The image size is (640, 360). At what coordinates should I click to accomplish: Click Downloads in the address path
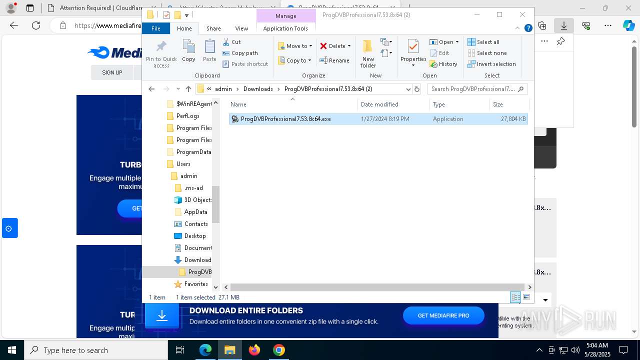click(x=258, y=89)
